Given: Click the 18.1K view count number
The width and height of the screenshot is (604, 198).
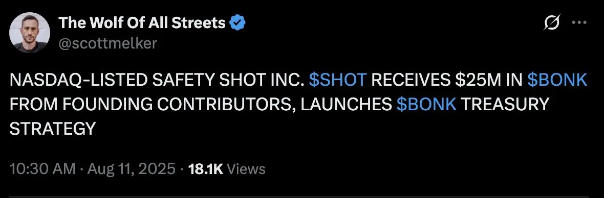Looking at the screenshot, I should 205,169.
